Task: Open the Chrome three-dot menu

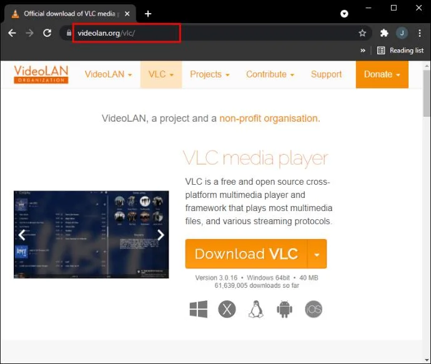Action: (420, 33)
